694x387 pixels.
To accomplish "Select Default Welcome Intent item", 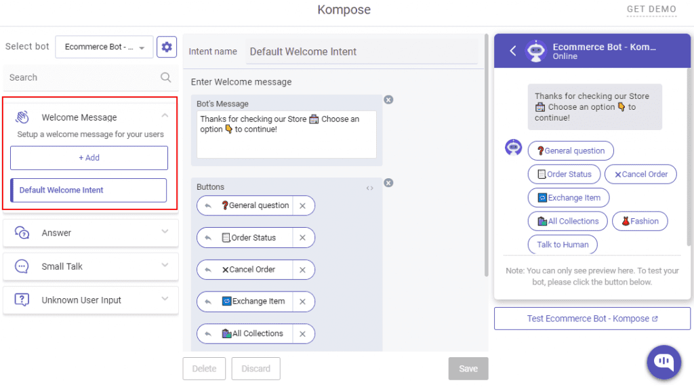I will click(x=89, y=190).
